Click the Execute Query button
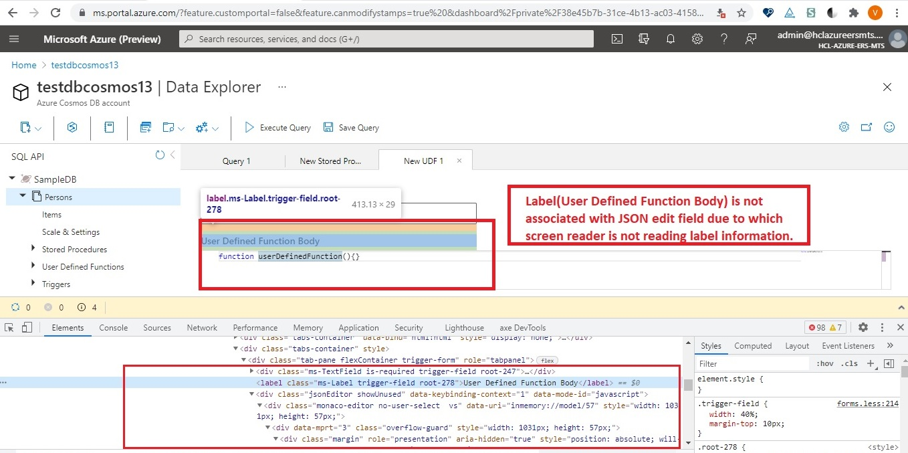Image resolution: width=908 pixels, height=453 pixels. coord(276,127)
